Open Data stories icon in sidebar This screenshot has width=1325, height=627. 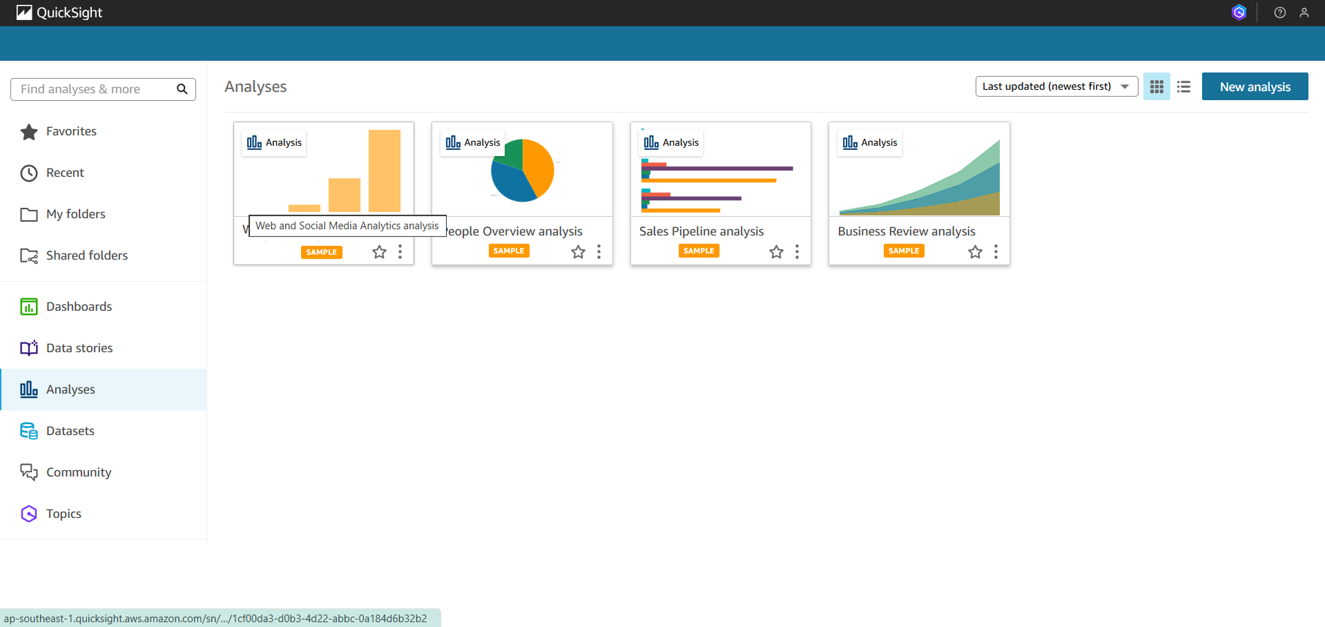(29, 348)
